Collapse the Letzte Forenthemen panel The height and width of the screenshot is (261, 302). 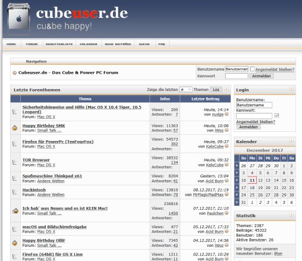pyautogui.click(x=227, y=89)
